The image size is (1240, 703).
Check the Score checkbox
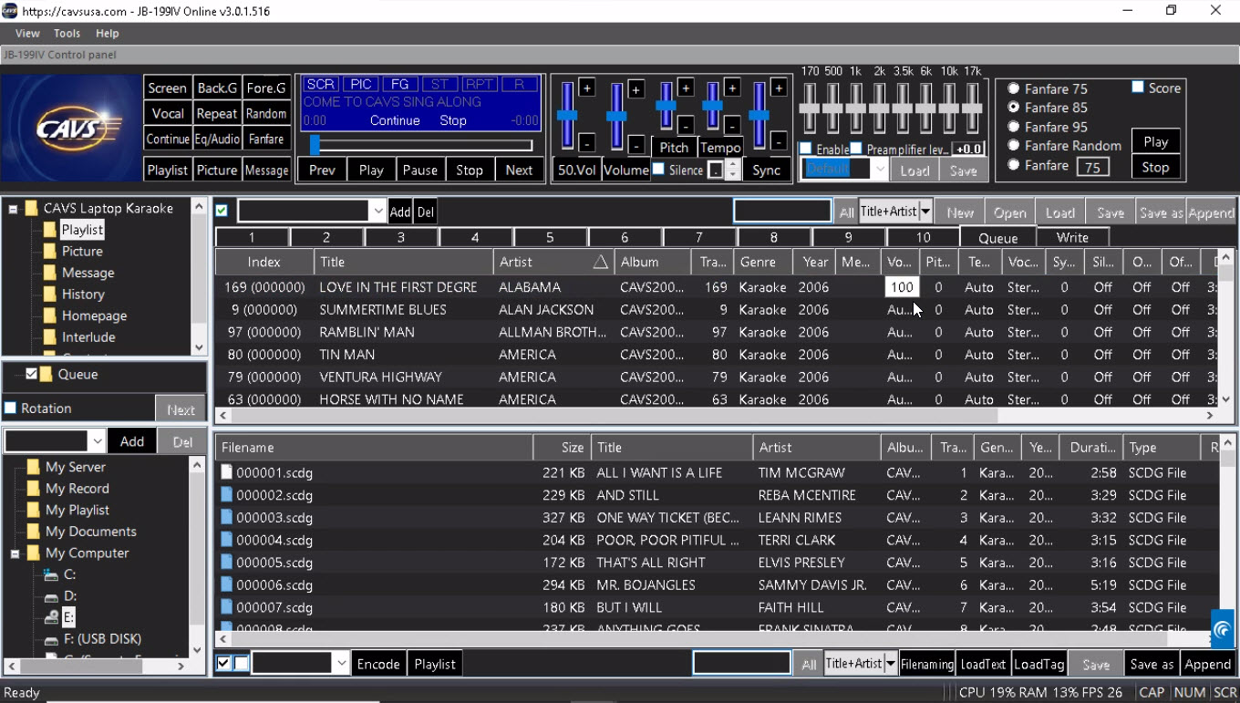coord(1138,87)
